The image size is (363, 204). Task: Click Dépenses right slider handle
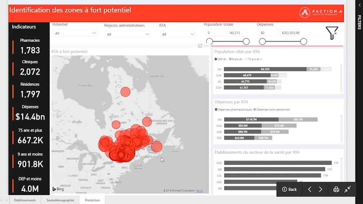[x=304, y=42]
